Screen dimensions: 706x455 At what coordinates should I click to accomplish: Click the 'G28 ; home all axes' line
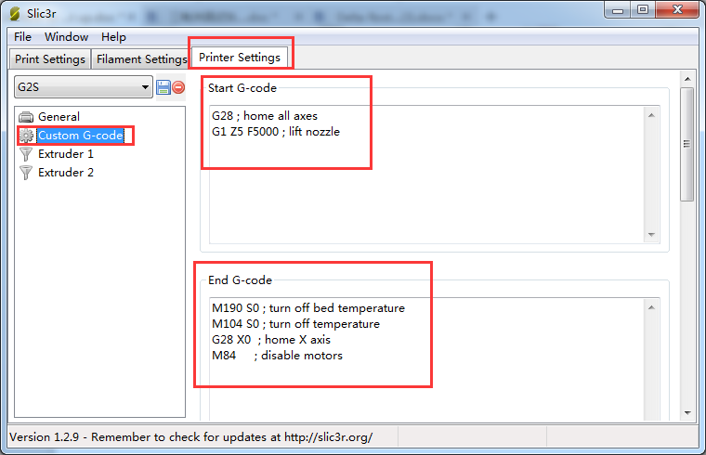pos(265,116)
